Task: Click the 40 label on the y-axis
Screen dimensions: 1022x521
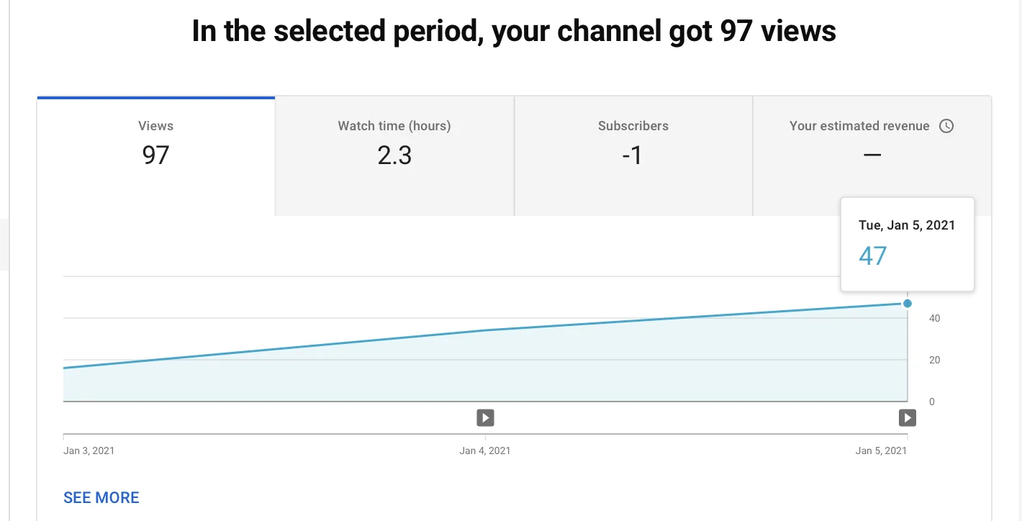Action: point(934,318)
